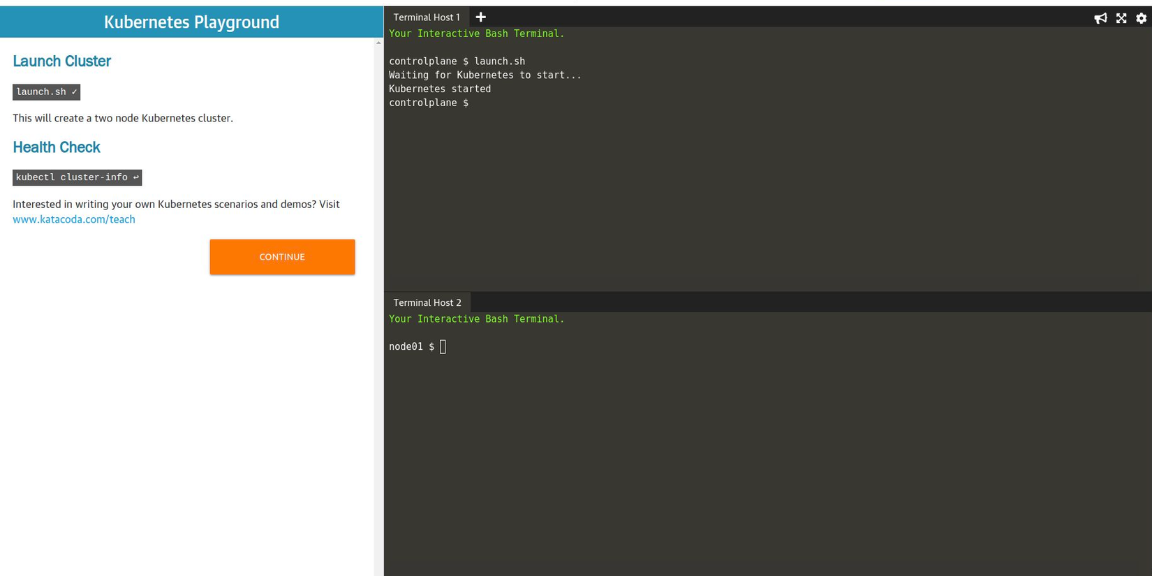Image resolution: width=1152 pixels, height=576 pixels.
Task: Click the two node cluster description text
Action: click(x=123, y=118)
